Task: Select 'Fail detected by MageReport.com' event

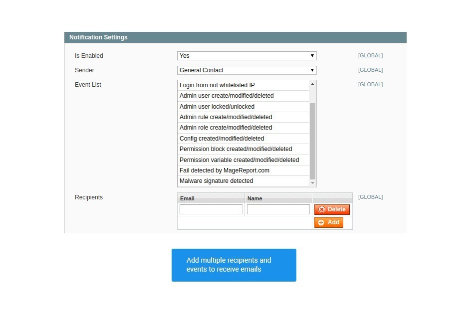Action: tap(243, 170)
